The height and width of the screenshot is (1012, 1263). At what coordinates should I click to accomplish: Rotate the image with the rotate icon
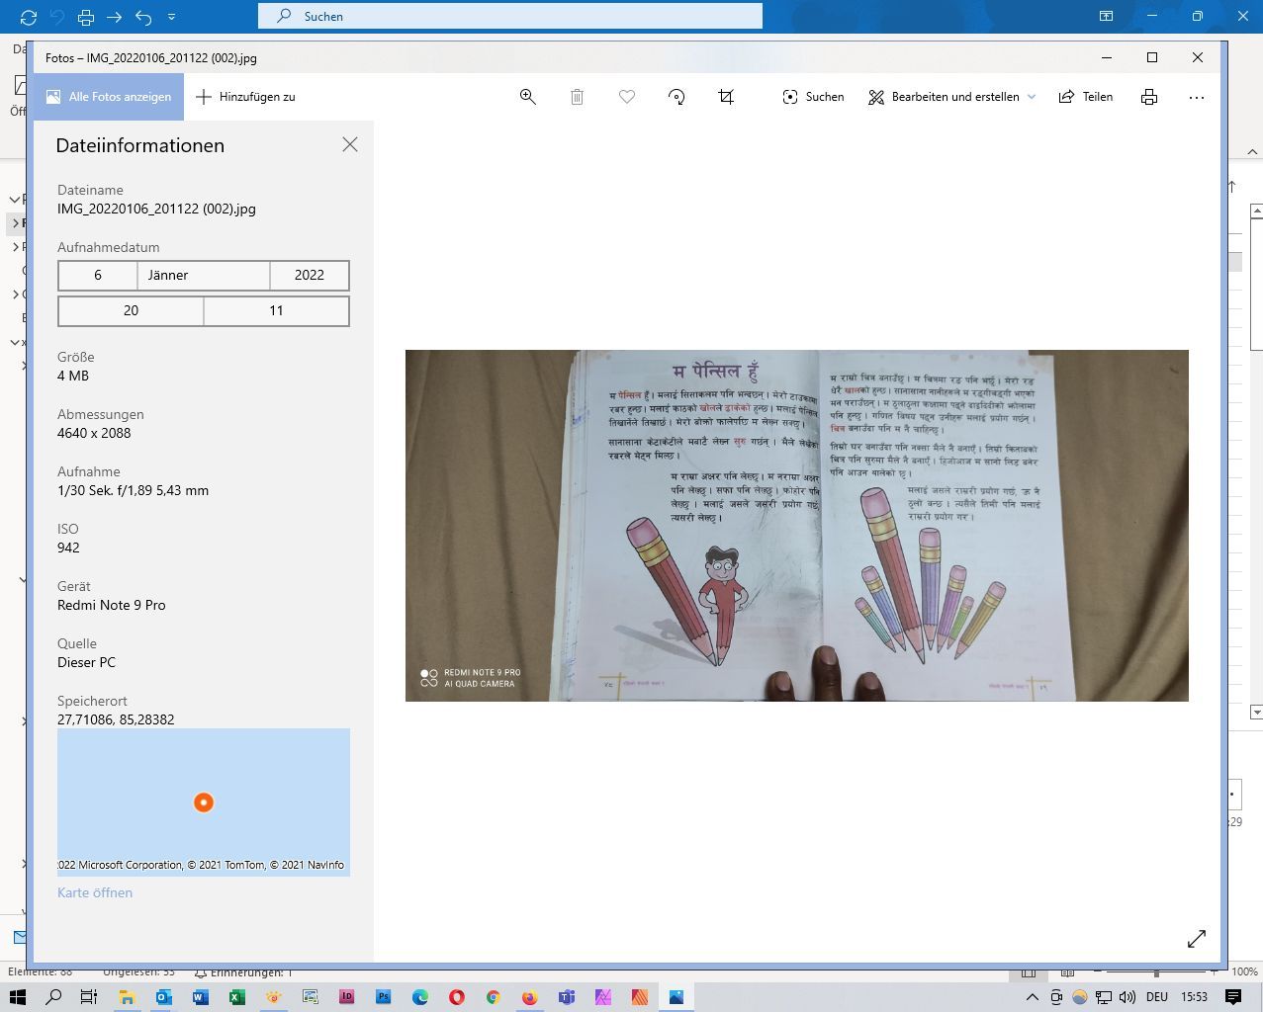click(x=677, y=97)
